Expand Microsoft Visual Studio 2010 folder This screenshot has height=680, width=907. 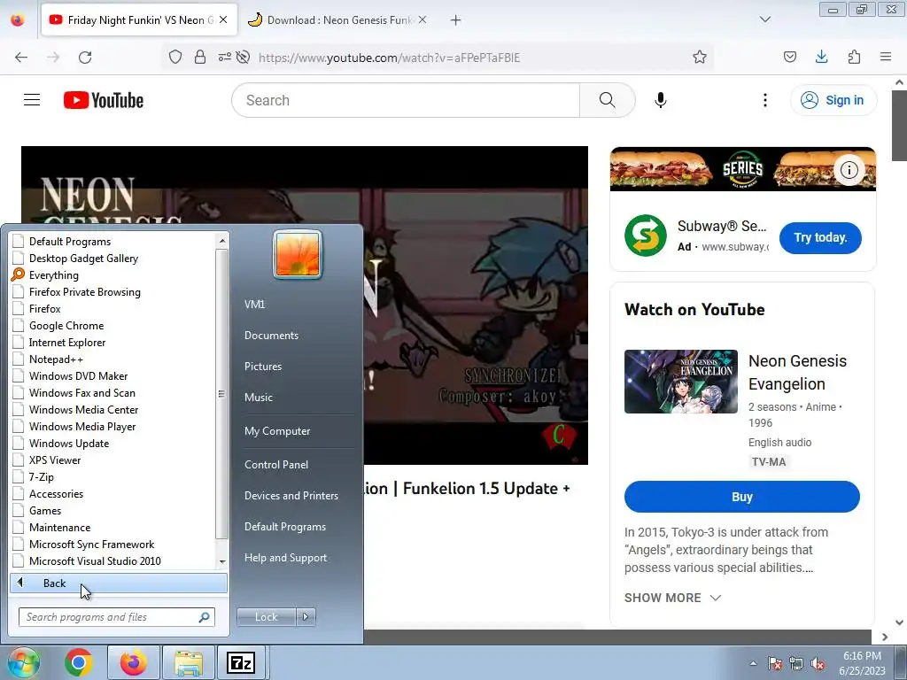tap(95, 560)
